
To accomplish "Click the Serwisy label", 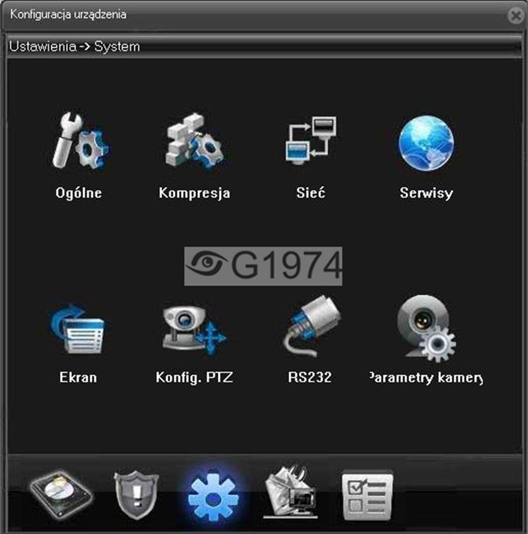I will coord(426,193).
